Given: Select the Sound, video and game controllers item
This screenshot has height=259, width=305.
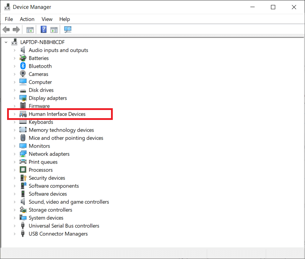Looking at the screenshot, I should (x=69, y=202).
